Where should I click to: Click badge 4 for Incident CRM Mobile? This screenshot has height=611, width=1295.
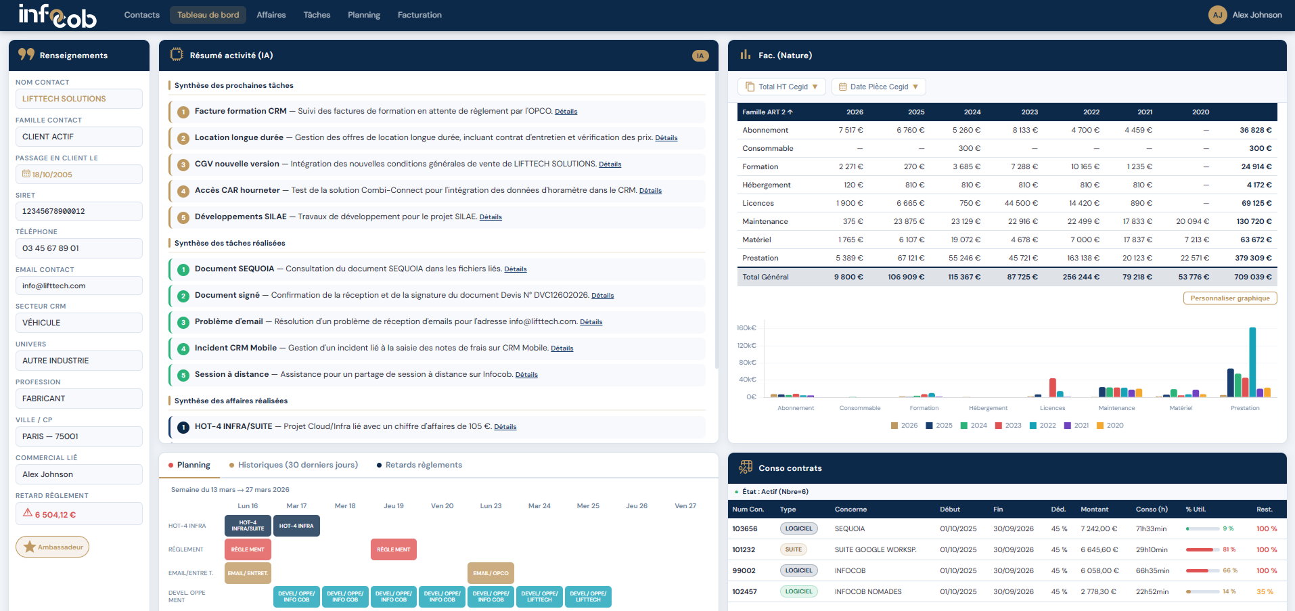183,349
